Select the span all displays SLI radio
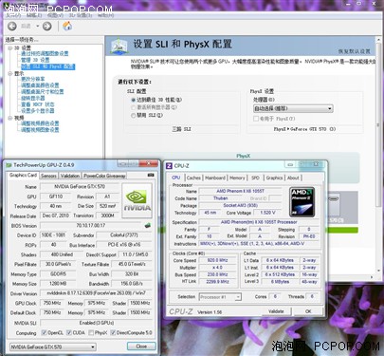The width and height of the screenshot is (384, 356). pos(134,107)
